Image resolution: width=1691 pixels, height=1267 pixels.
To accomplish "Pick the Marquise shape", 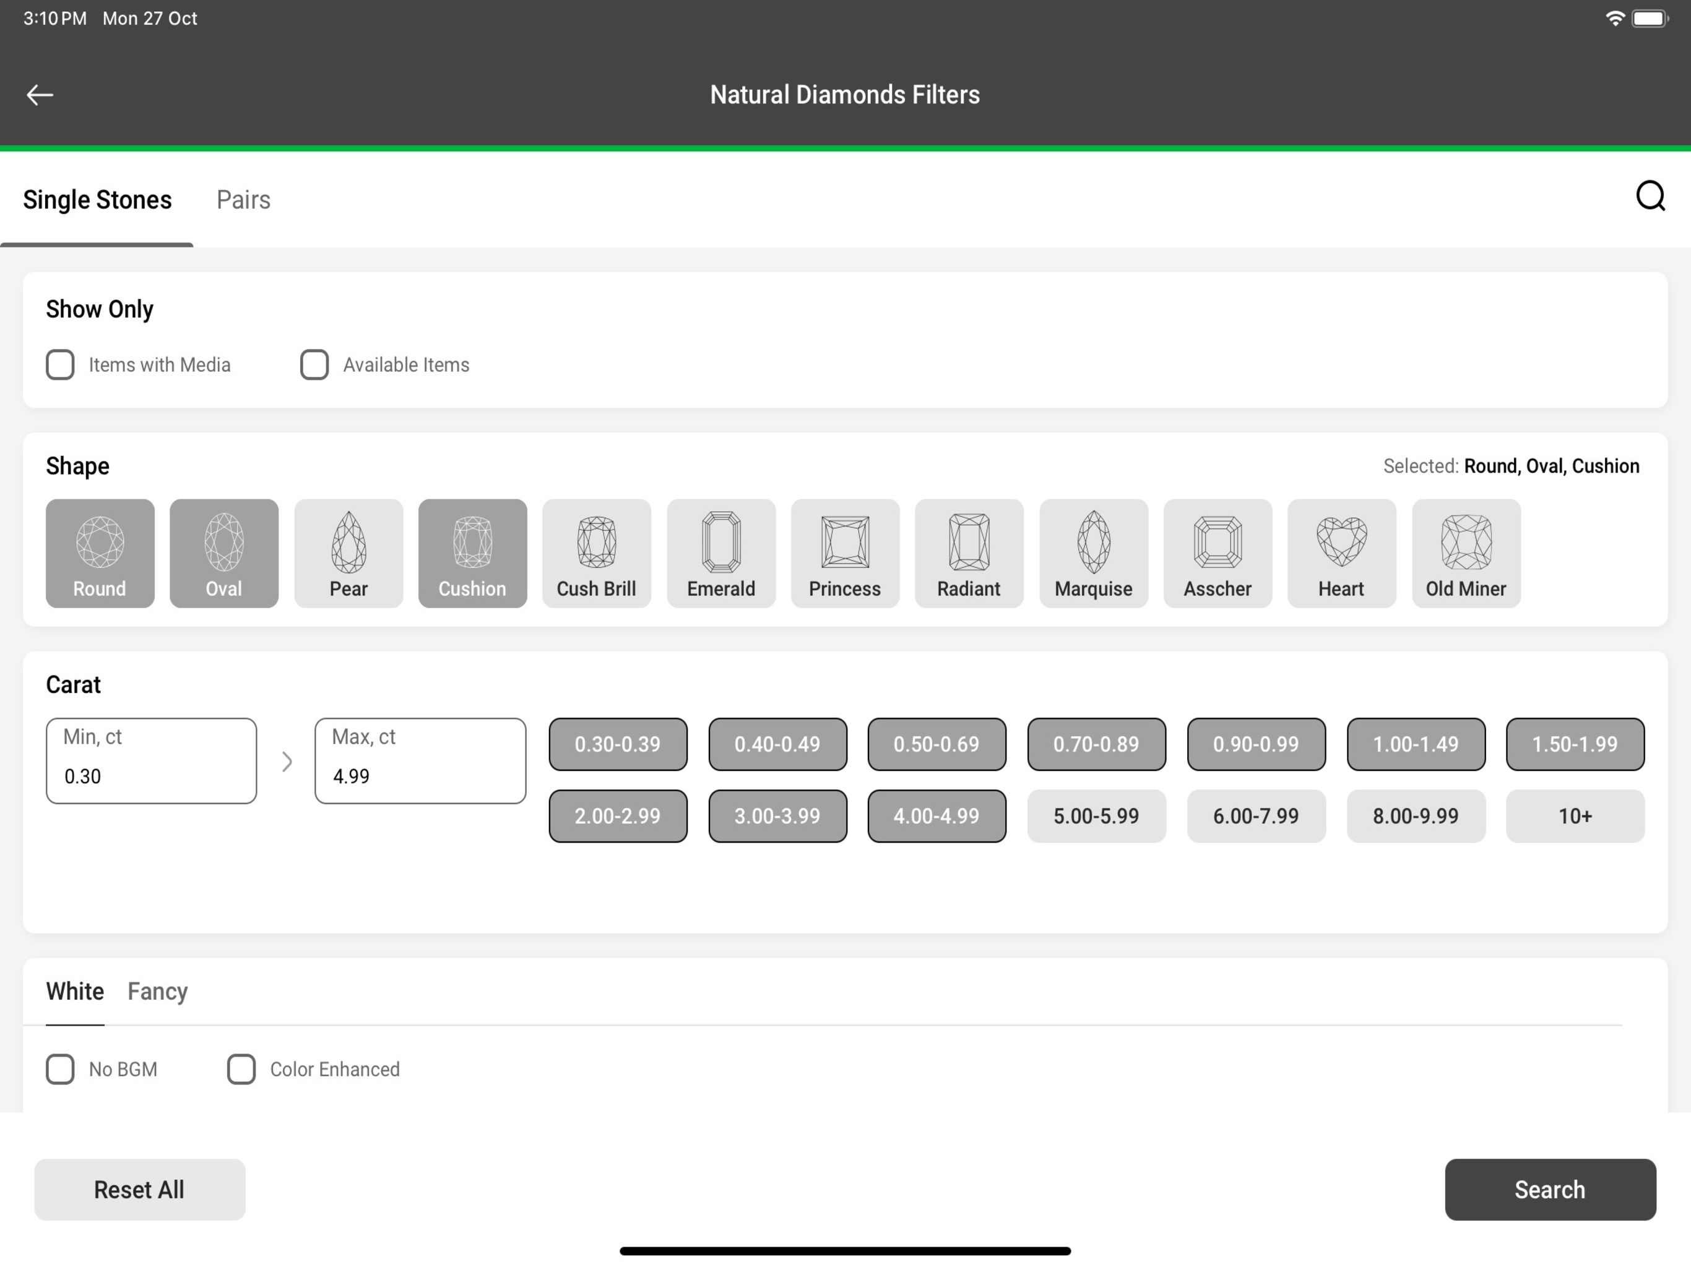I will pyautogui.click(x=1094, y=553).
